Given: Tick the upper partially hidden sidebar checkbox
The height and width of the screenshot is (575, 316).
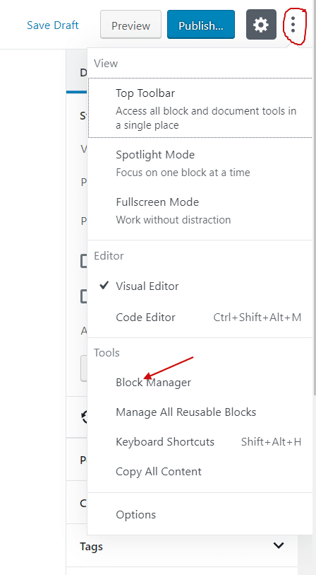Looking at the screenshot, I should click(84, 261).
